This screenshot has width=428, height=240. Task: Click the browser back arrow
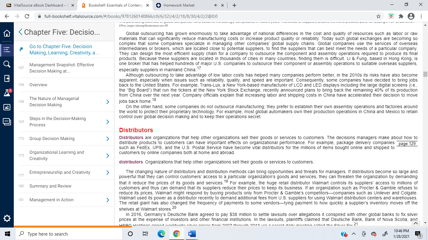coord(7,16)
